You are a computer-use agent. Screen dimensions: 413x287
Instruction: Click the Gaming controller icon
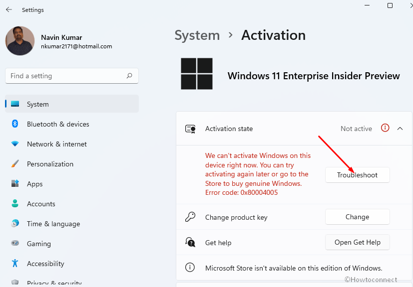point(15,243)
